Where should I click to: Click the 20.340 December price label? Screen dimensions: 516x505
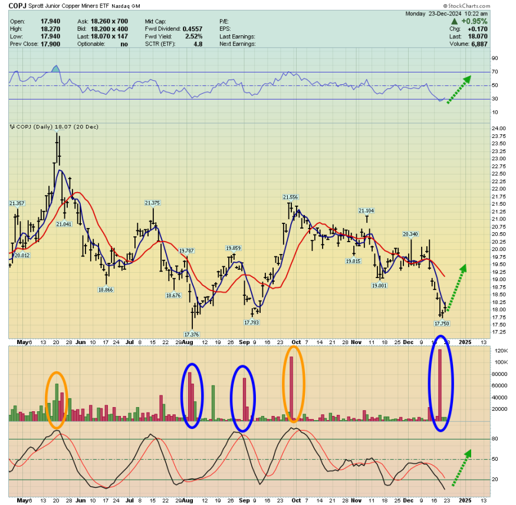(x=410, y=234)
